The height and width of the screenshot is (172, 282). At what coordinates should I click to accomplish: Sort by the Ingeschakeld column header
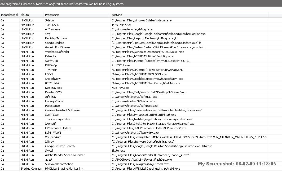pos(9,15)
